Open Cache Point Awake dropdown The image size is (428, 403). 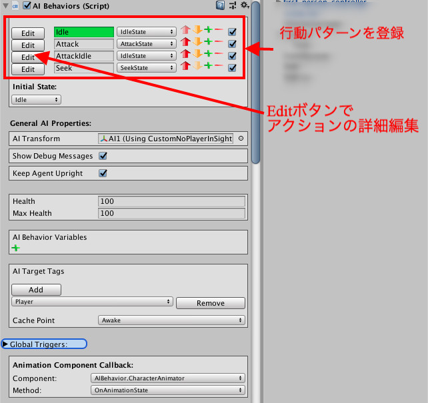click(x=171, y=320)
